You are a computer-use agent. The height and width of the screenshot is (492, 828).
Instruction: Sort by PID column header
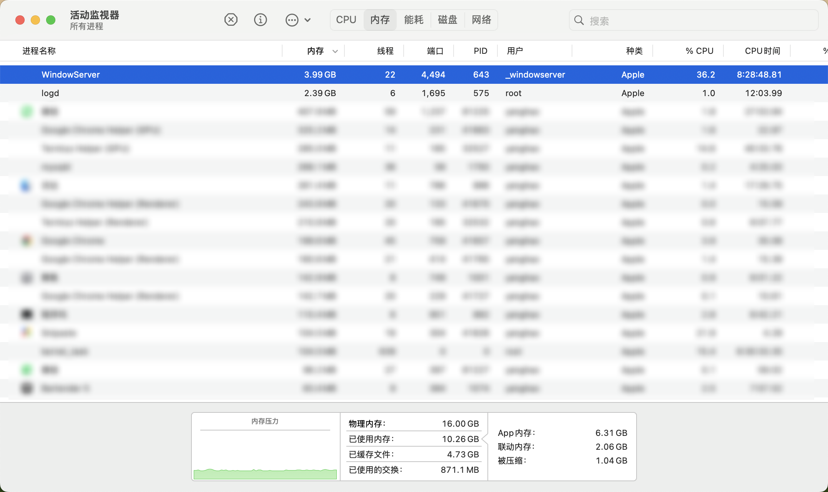click(x=480, y=51)
